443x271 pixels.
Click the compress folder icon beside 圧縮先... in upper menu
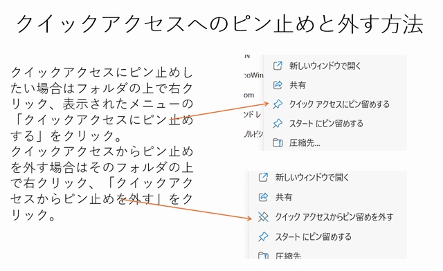[x=278, y=142]
